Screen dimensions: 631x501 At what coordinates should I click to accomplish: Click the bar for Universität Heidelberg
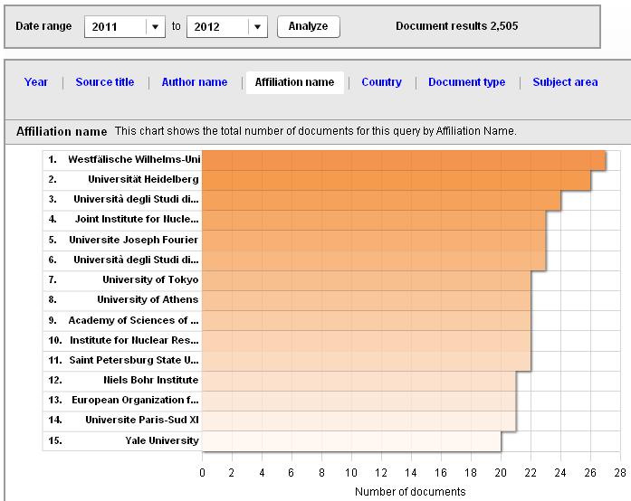[x=397, y=181]
